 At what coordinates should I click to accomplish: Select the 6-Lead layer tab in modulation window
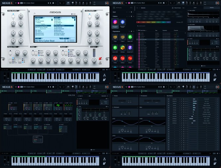(195, 91)
